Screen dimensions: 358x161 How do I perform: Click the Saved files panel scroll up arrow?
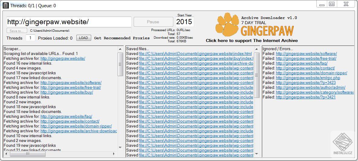click(x=257, y=49)
